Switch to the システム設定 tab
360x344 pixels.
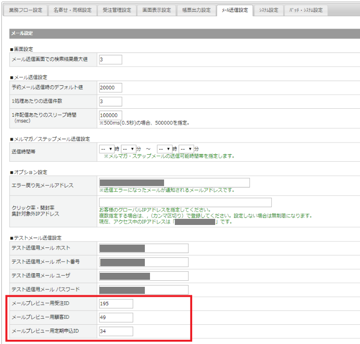coord(268,10)
